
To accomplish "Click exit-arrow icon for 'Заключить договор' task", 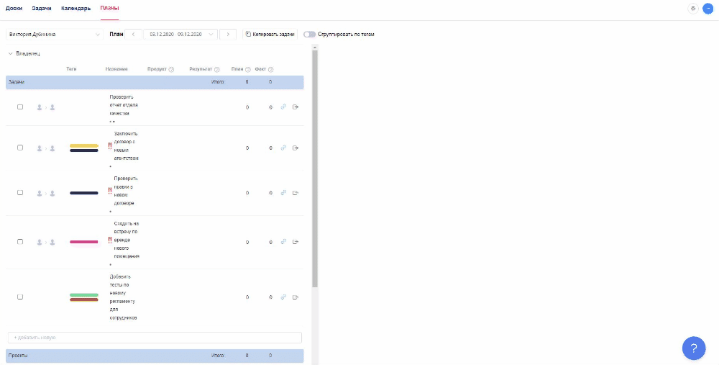I will (296, 148).
